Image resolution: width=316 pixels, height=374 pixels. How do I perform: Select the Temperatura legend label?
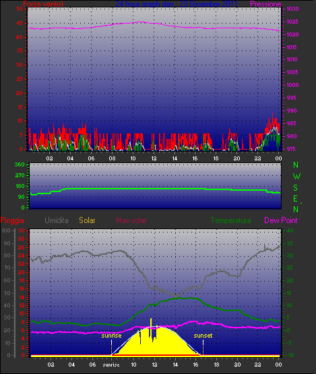(230, 220)
